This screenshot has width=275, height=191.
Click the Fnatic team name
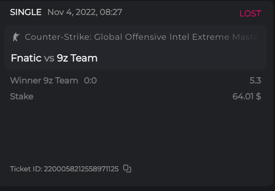coord(26,58)
